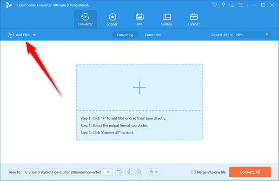This screenshot has height=181, width=279.
Task: Expand the Add Files dropdown arrow
Action: 34,35
